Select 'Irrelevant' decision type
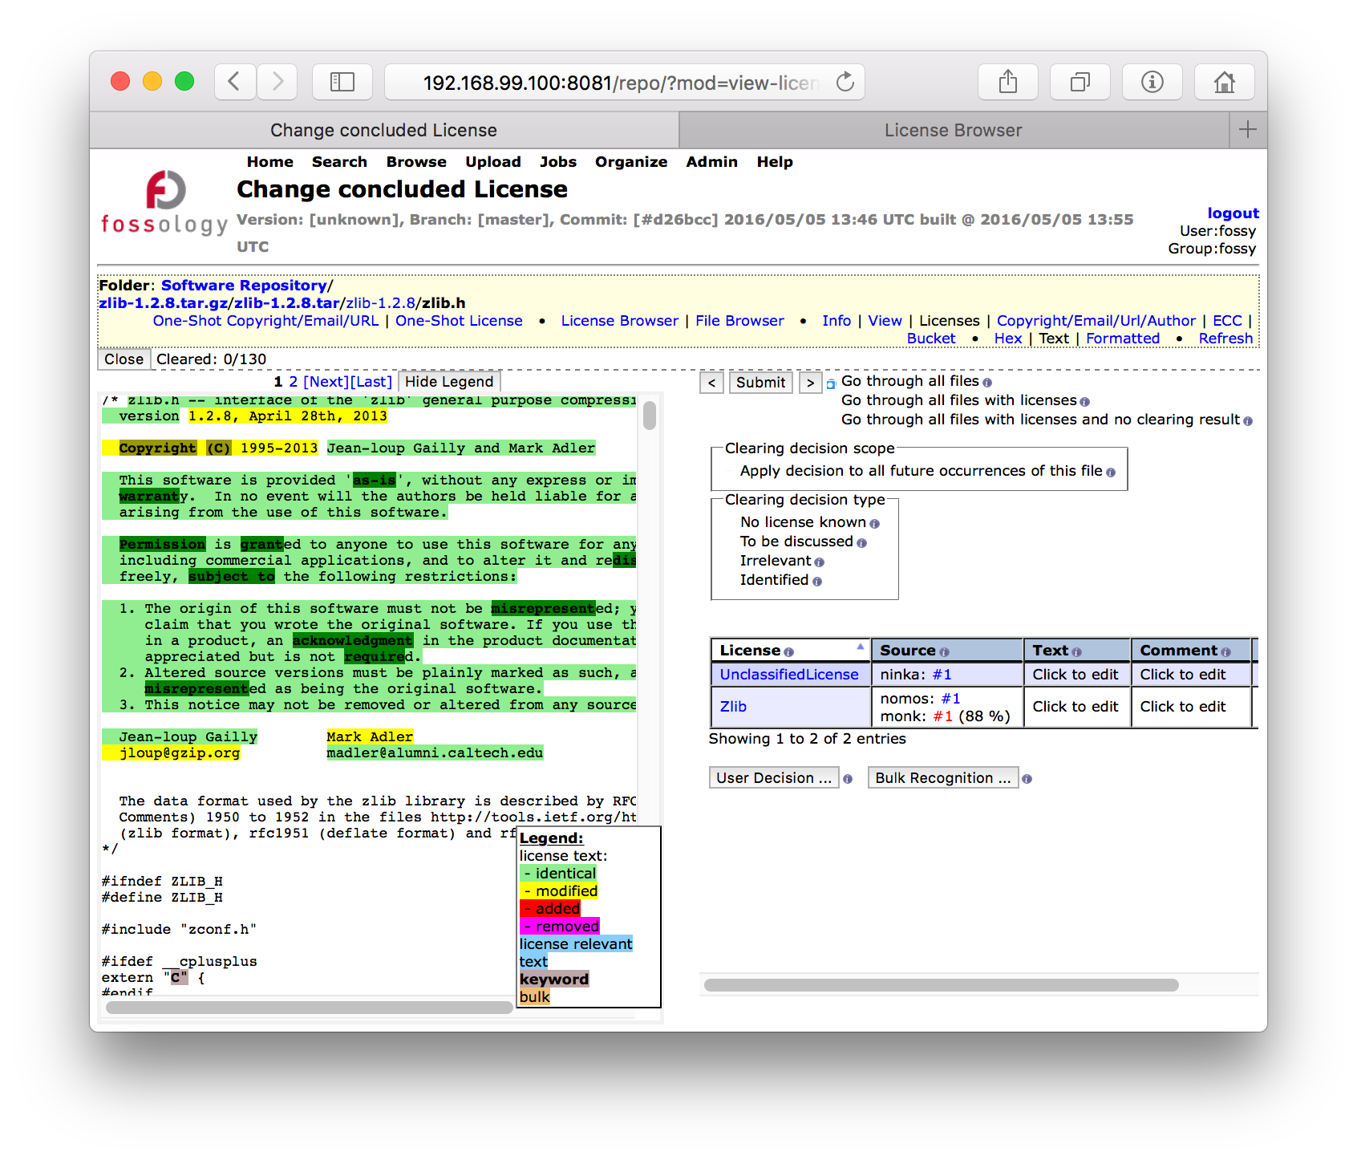The width and height of the screenshot is (1357, 1160). [776, 561]
